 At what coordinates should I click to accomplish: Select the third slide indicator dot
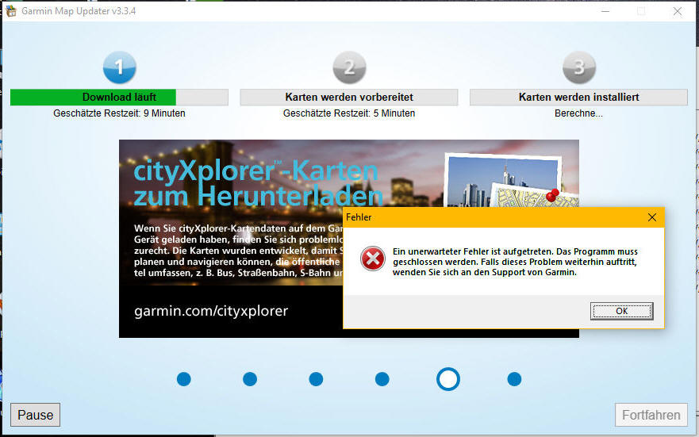316,379
